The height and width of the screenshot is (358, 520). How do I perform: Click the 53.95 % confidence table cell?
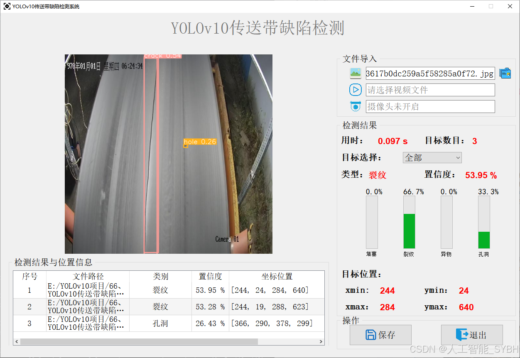click(210, 290)
